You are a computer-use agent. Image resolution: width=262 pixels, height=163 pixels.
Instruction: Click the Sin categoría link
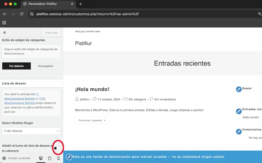point(137,99)
